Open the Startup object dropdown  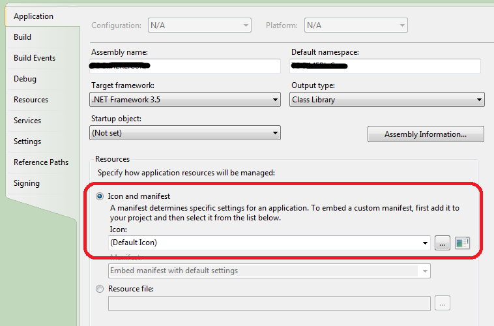(x=185, y=133)
